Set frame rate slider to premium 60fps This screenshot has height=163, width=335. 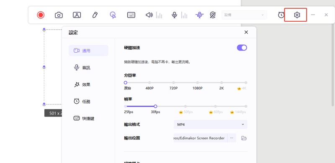(x=216, y=106)
